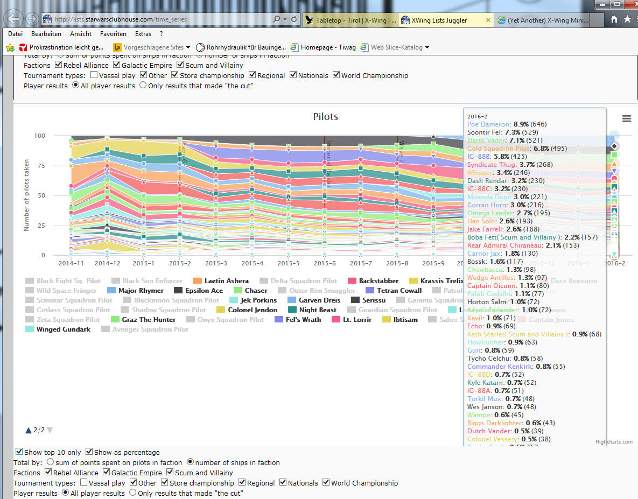Toggle Laetin Ashera legend series swatch
The width and height of the screenshot is (638, 499).
coord(197,281)
